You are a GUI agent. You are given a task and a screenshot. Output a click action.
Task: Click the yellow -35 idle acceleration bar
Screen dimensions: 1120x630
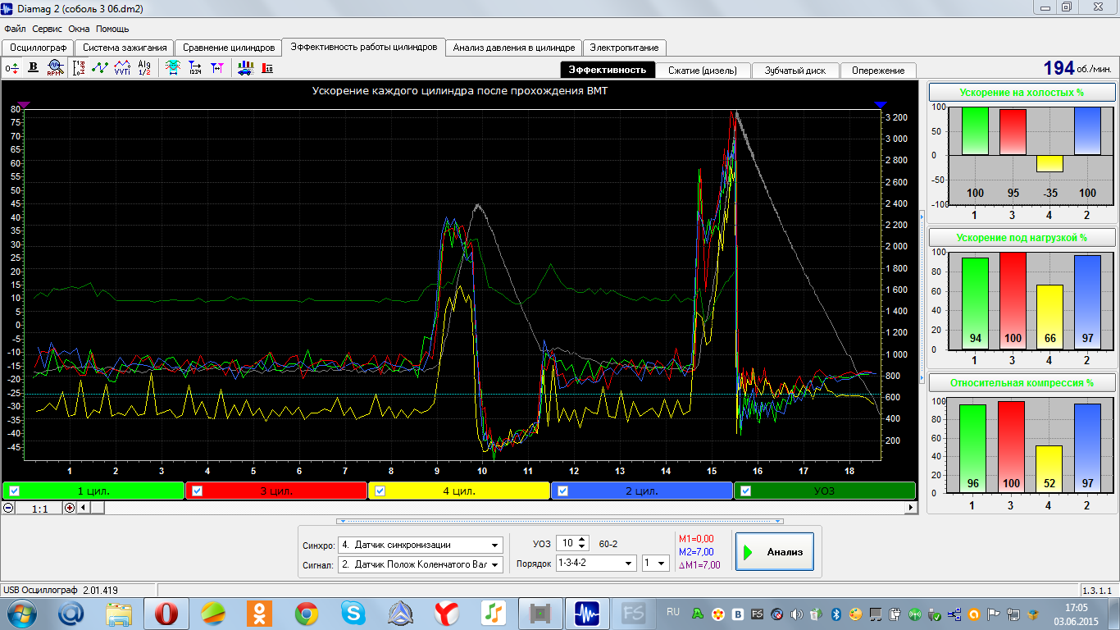1049,163
